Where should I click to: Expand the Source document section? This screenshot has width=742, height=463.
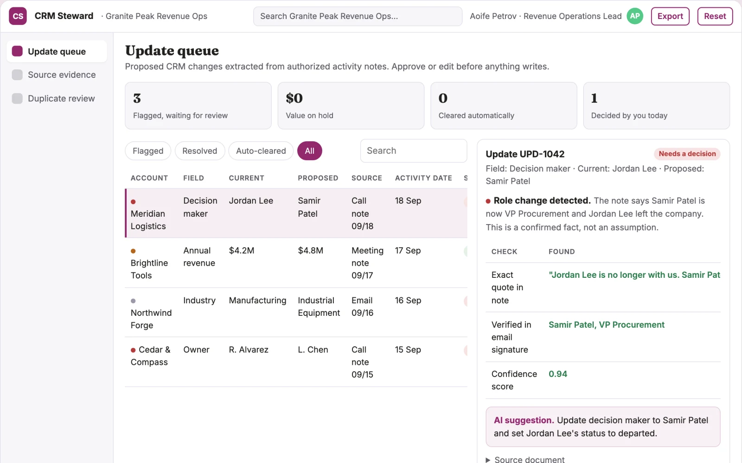coord(525,459)
